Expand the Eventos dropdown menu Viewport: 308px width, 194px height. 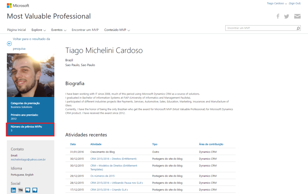pos(59,30)
